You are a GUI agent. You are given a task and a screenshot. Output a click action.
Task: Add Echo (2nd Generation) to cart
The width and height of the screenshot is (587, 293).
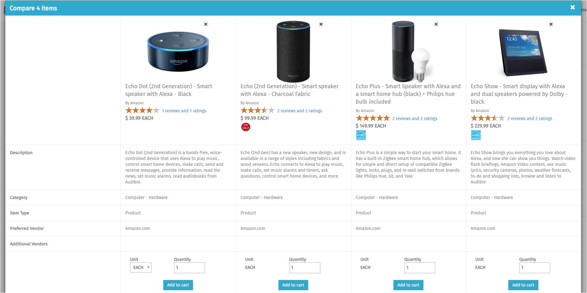click(293, 285)
